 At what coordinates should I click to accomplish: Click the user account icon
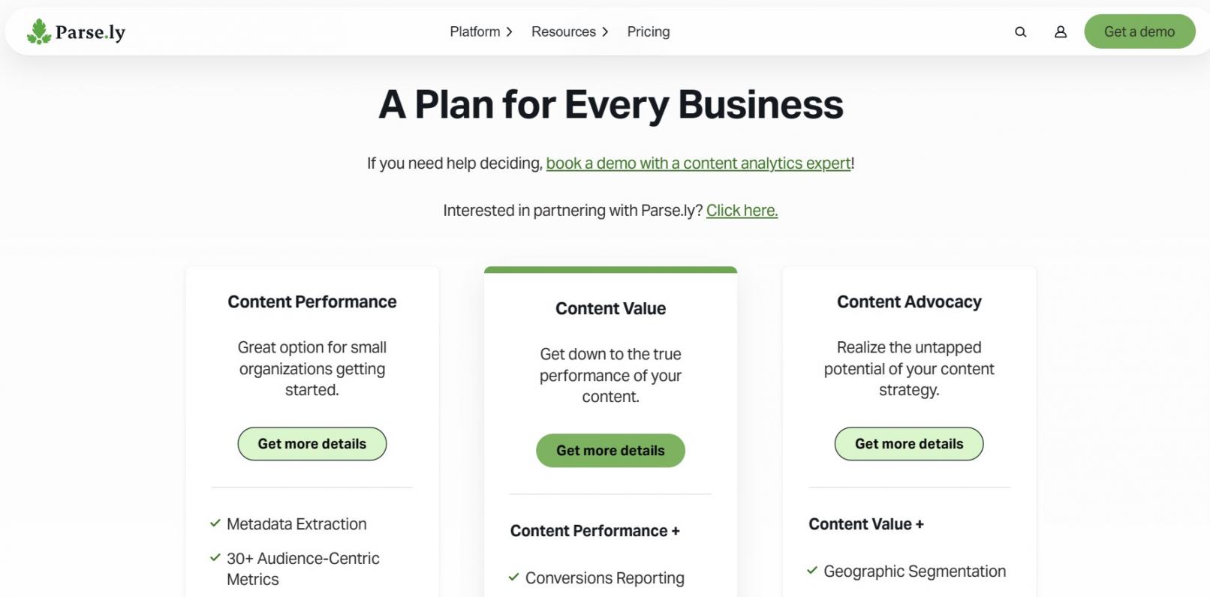(x=1060, y=32)
